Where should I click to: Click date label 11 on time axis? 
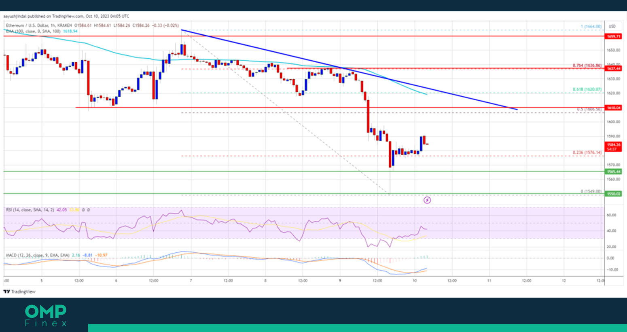pos(489,281)
